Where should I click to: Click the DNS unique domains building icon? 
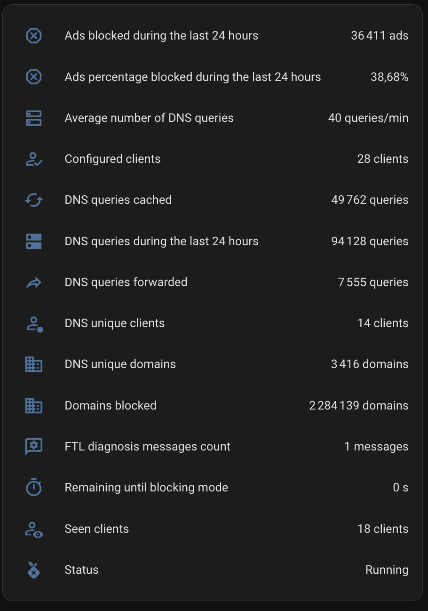tap(33, 364)
